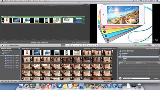Reject selection with the X button
The image size is (160, 90).
pyautogui.click(x=80, y=45)
